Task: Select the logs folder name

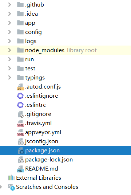Action: point(31,41)
